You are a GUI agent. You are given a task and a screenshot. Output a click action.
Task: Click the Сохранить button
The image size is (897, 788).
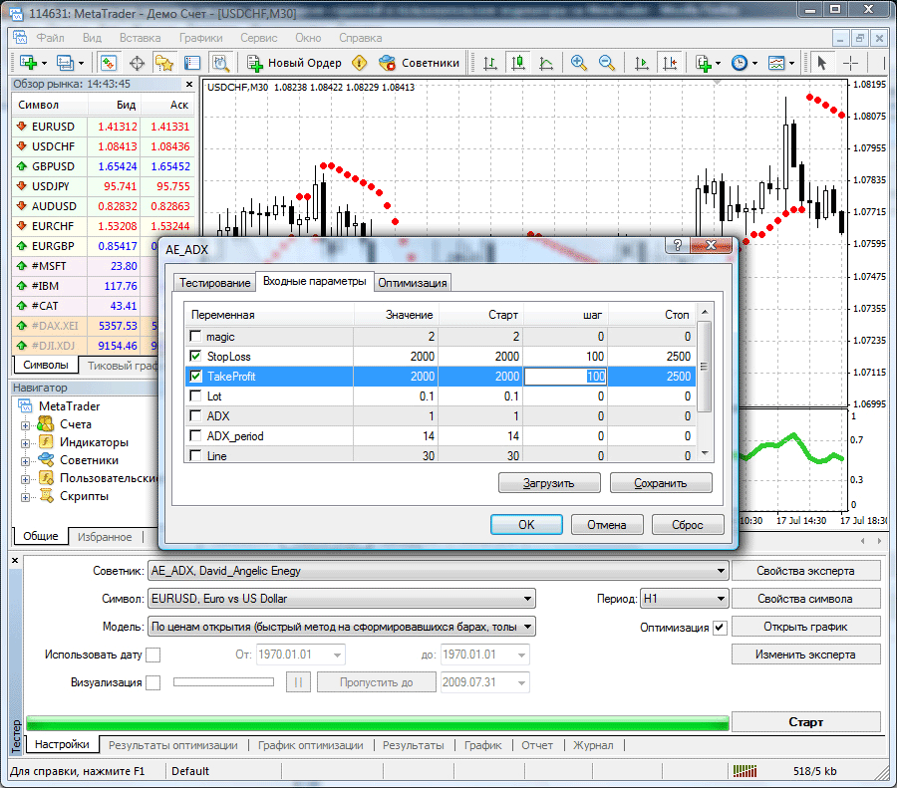point(661,482)
